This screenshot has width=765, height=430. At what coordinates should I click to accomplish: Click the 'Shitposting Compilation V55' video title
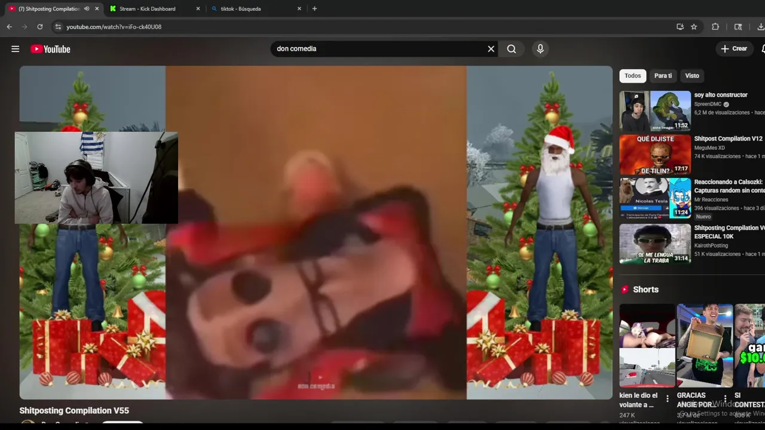pos(74,410)
